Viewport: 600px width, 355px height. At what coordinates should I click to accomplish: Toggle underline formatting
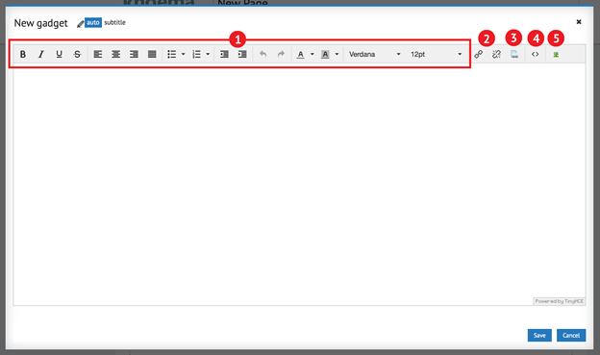[x=59, y=55]
